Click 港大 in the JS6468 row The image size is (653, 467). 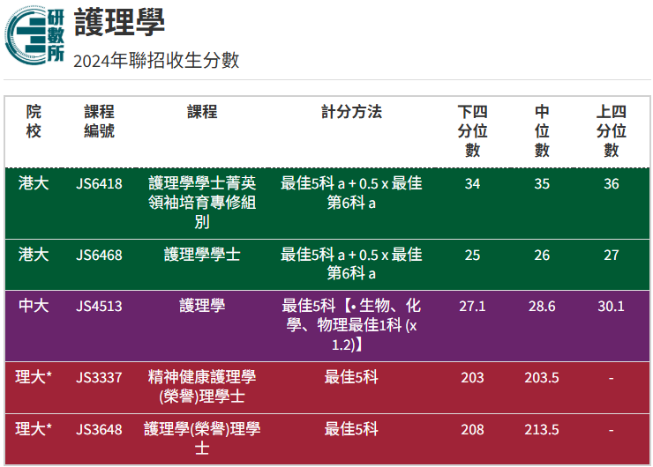[x=34, y=255]
